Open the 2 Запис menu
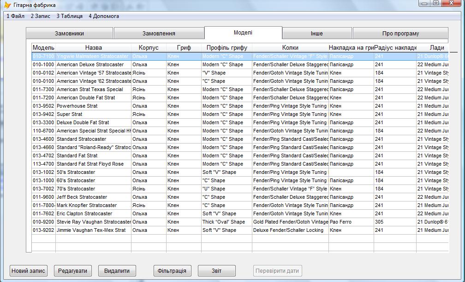 [x=40, y=16]
